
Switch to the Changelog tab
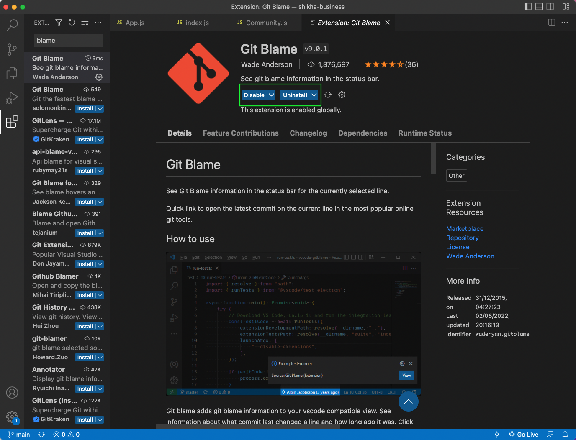[x=308, y=133]
